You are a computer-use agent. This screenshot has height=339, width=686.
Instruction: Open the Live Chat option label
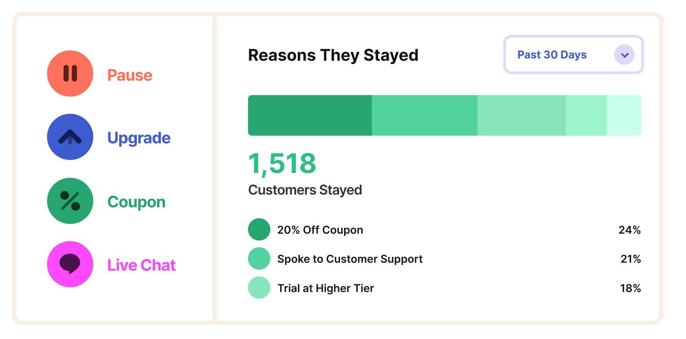[141, 265]
